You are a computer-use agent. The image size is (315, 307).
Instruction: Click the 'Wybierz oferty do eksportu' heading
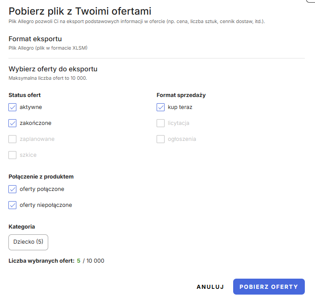pyautogui.click(x=53, y=69)
